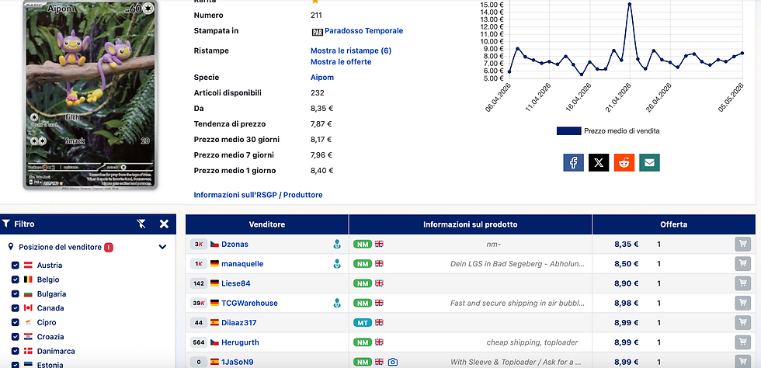This screenshot has width=761, height=368.
Task: Open seller 1JaSoN9 profile
Action: click(238, 362)
